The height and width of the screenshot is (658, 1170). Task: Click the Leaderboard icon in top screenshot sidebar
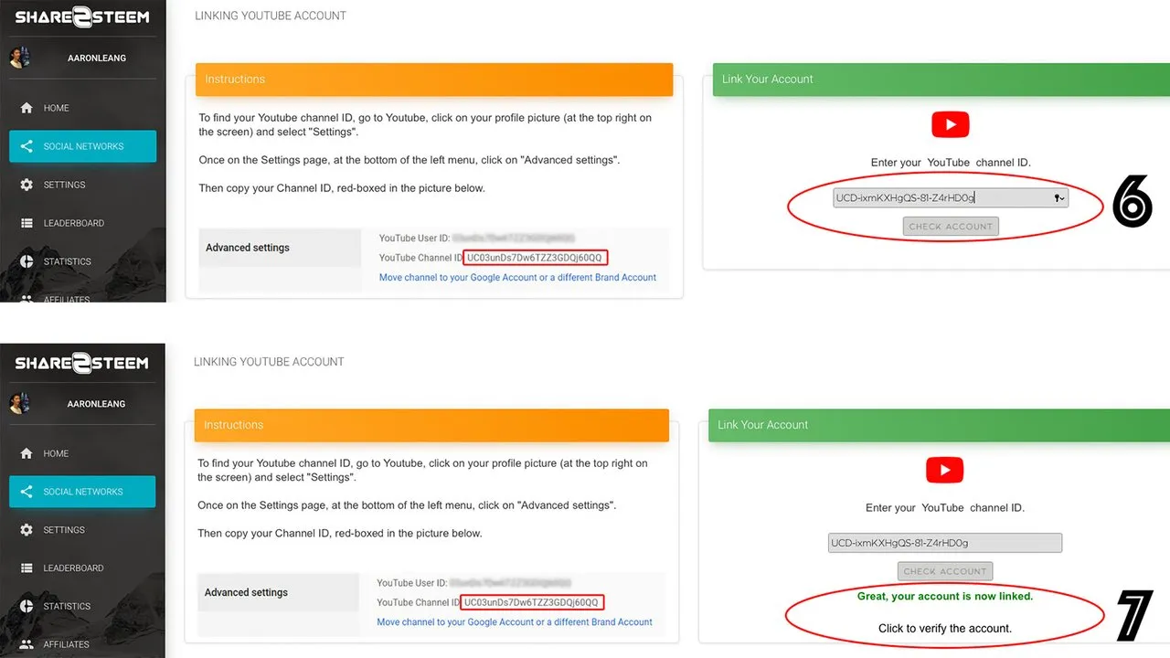[27, 223]
